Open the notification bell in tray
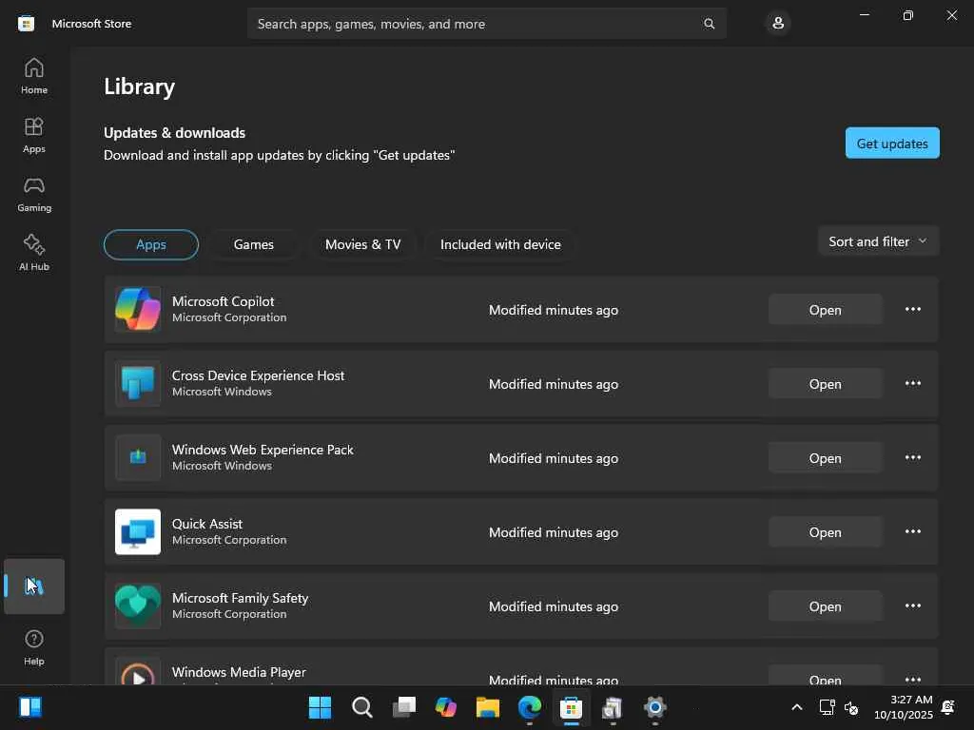974x730 pixels. [x=948, y=707]
